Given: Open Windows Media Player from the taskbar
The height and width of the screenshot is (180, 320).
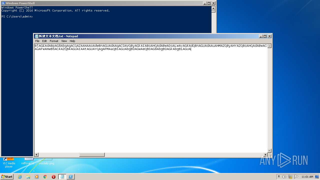Looking at the screenshot, I should (37, 177).
